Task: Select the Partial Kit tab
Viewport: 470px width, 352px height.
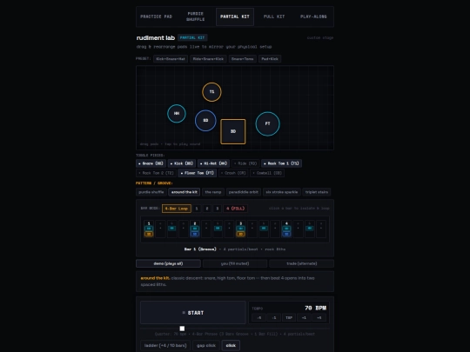Action: pyautogui.click(x=235, y=17)
